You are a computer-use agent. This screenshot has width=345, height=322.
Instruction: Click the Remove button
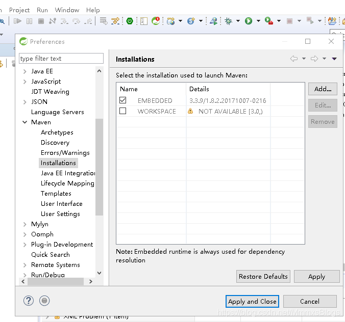click(x=323, y=121)
